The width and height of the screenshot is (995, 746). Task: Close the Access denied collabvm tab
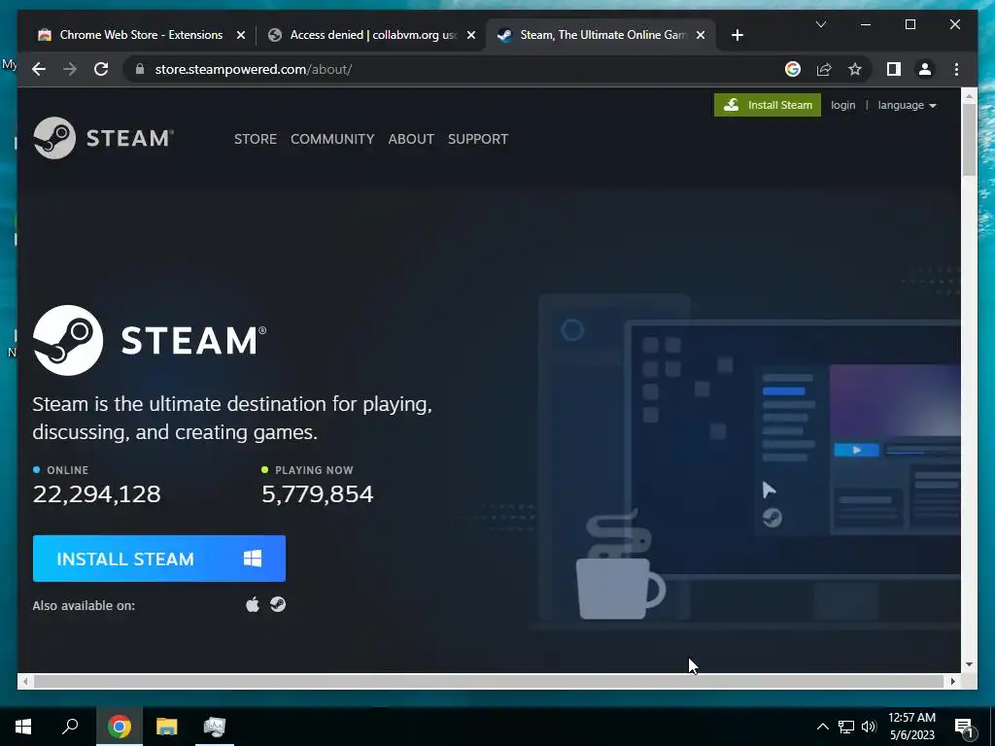pos(471,35)
